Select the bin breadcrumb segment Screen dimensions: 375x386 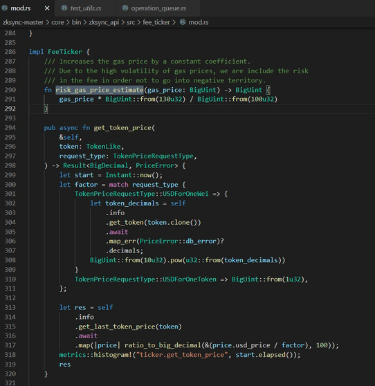[x=76, y=22]
